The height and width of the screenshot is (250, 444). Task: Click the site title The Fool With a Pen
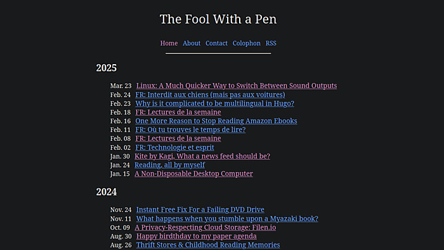point(218,19)
